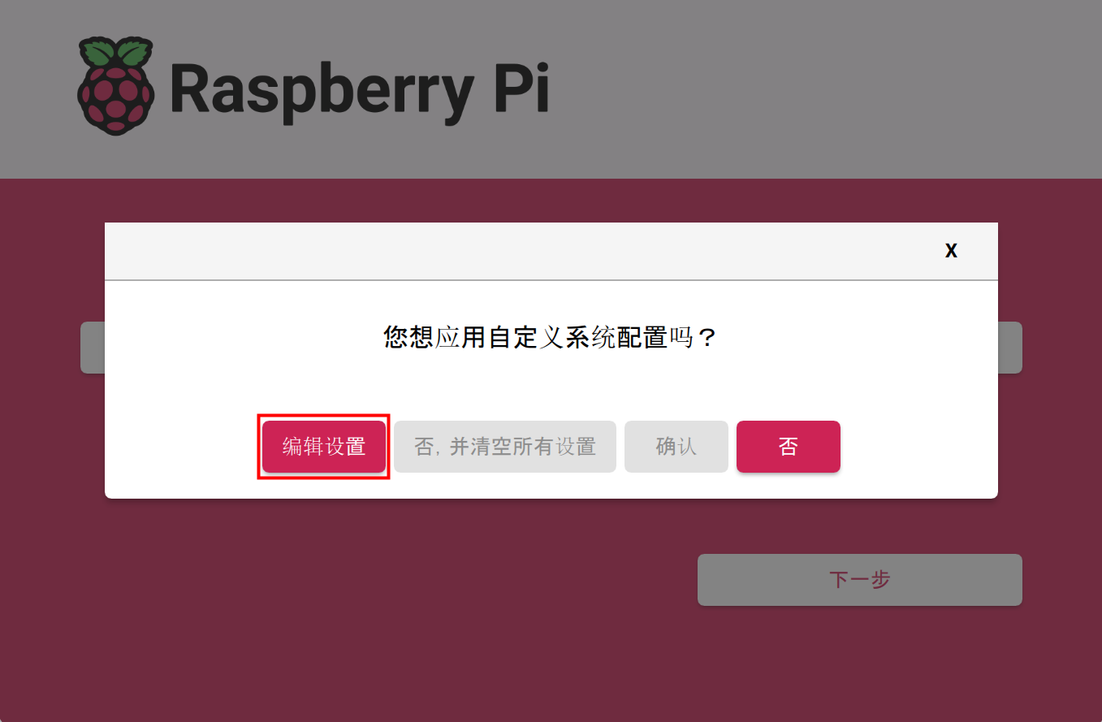Open 编辑设置 to edit settings
1102x722 pixels.
pos(324,447)
